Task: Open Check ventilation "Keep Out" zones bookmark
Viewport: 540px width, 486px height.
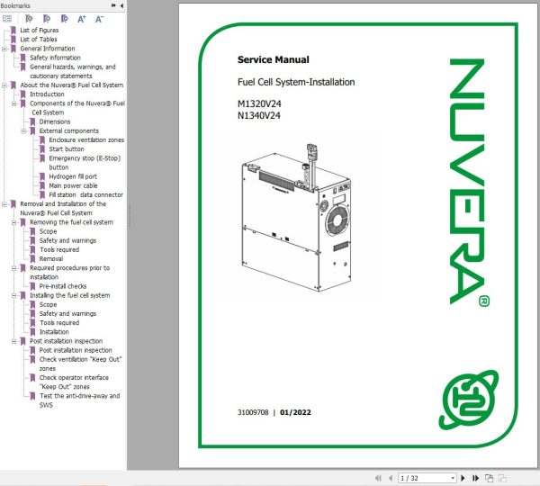Action: tap(81, 364)
